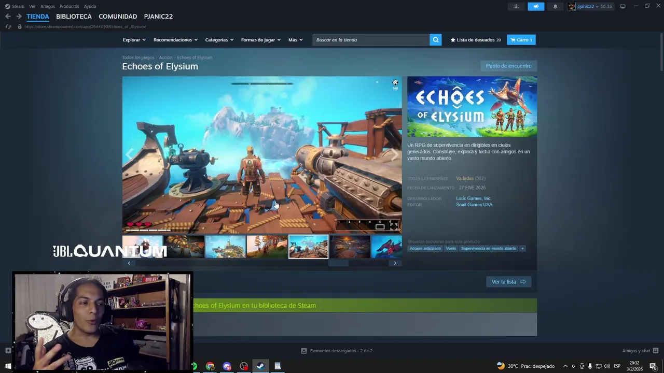
Task: Click inside the Buscar en la tienda field
Action: pyautogui.click(x=371, y=40)
